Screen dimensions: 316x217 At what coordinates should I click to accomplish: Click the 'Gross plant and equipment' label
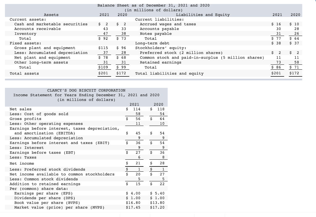click(45, 48)
